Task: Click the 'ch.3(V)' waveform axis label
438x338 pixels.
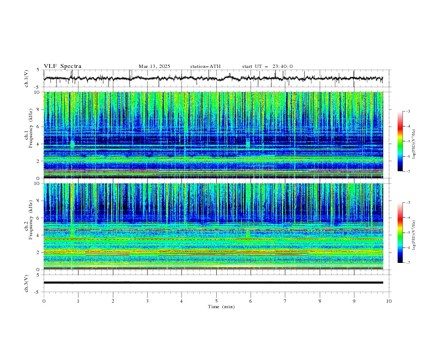Action: [27, 283]
